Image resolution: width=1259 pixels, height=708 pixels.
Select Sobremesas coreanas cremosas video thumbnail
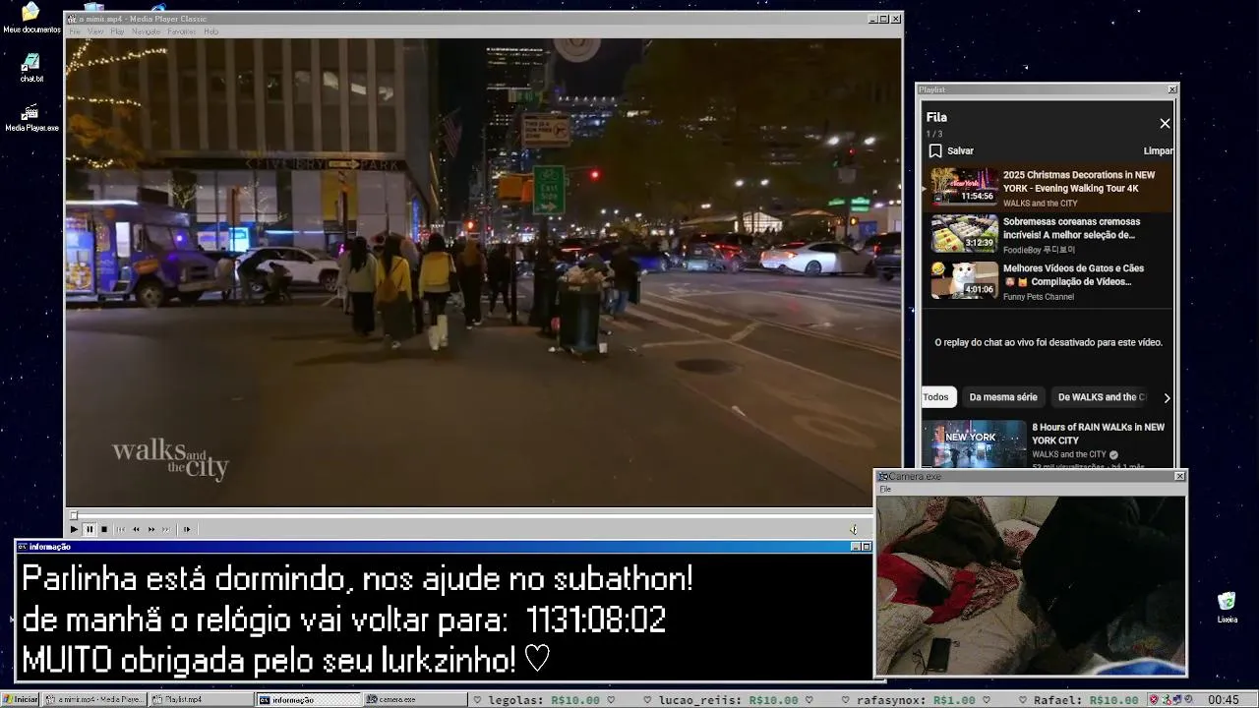pyautogui.click(x=965, y=233)
